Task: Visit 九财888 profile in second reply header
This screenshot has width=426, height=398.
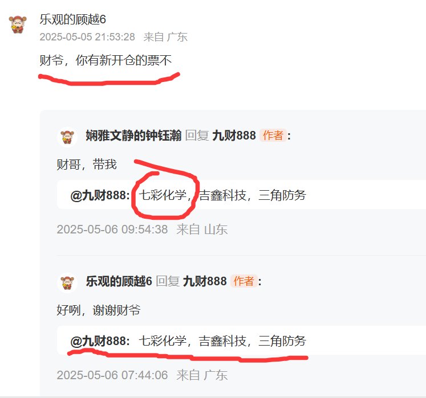Action: (x=205, y=281)
